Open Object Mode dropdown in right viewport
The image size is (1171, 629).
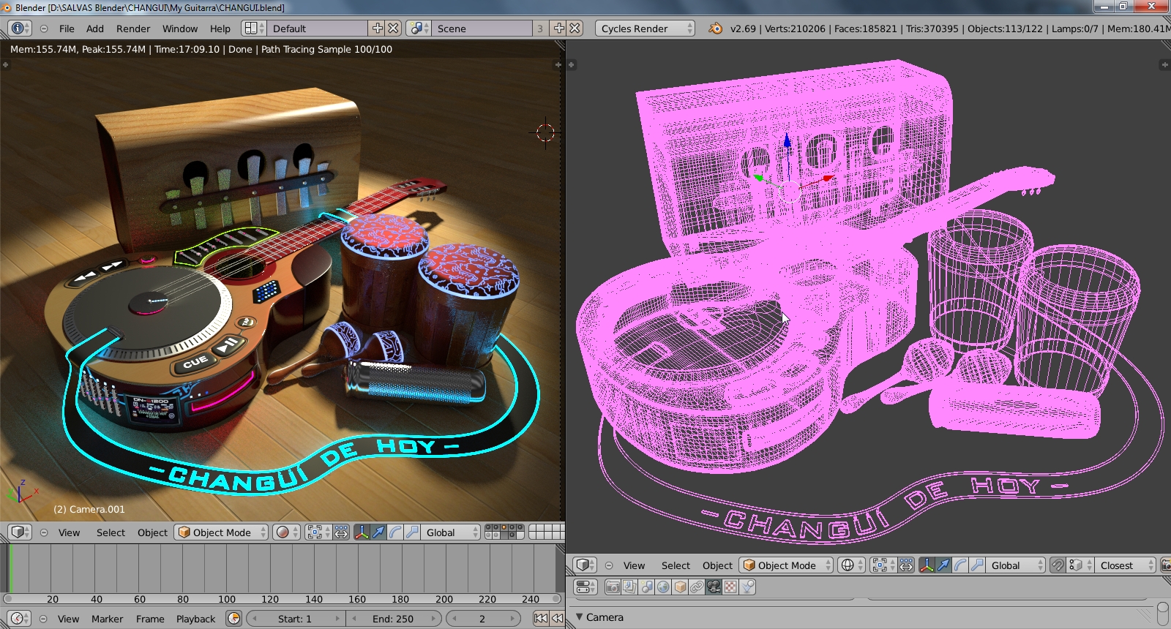click(x=787, y=565)
